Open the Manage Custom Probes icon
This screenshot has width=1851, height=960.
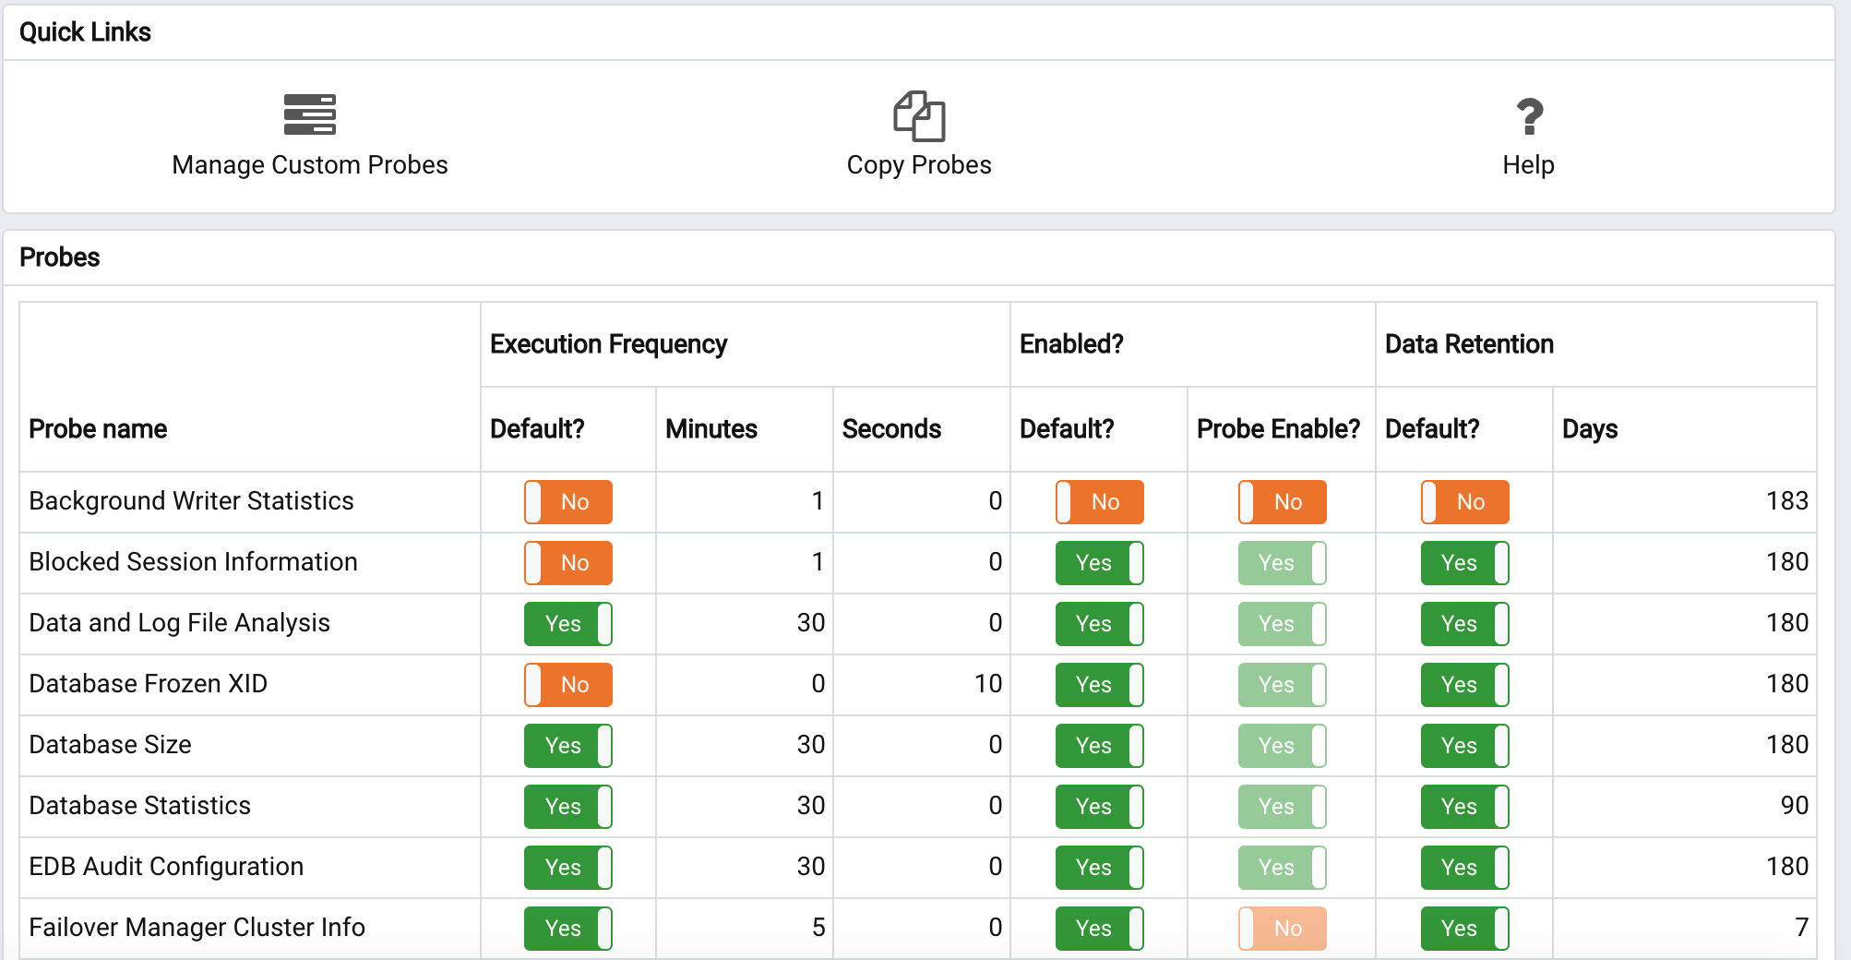tap(310, 114)
